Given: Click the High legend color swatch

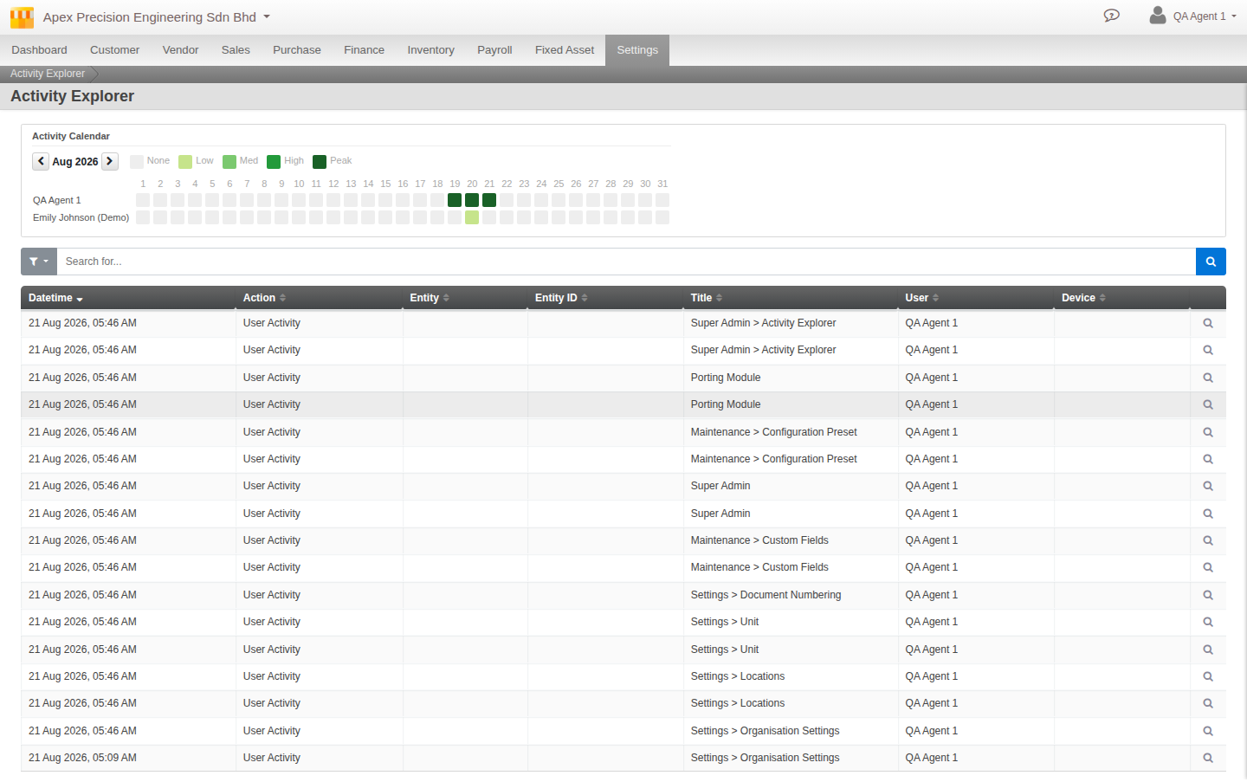Looking at the screenshot, I should tap(274, 162).
